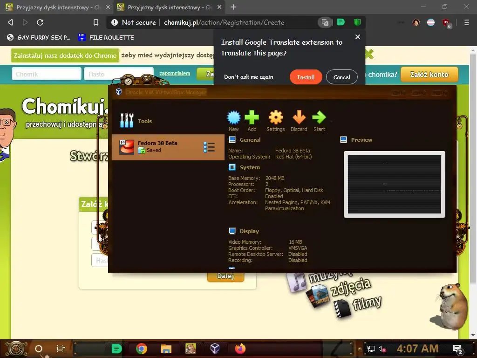Open Start menu on taskbar
The image size is (477, 358).
(x=16, y=349)
